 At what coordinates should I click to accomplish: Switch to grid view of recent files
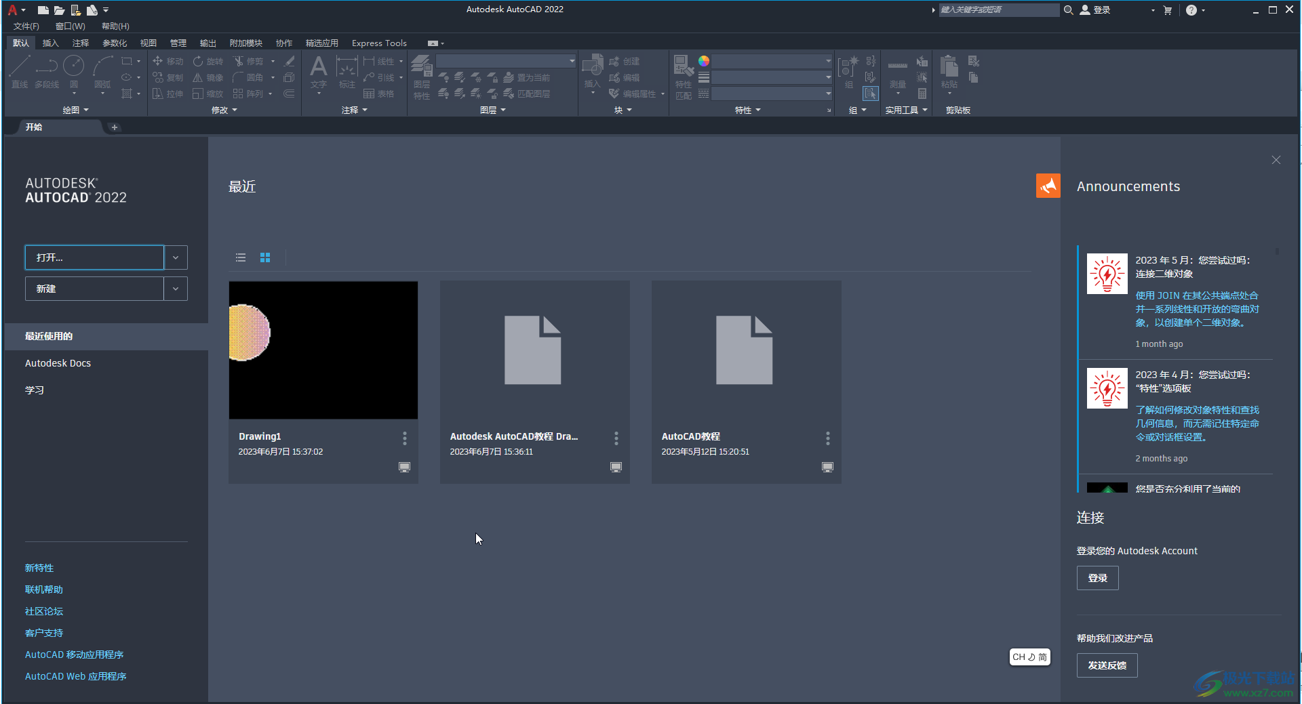(265, 257)
